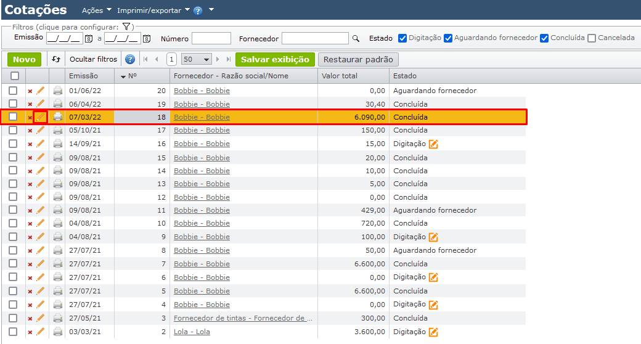641x344 pixels.
Task: Open the Imprimir/exportar dropdown menu
Action: point(153,10)
